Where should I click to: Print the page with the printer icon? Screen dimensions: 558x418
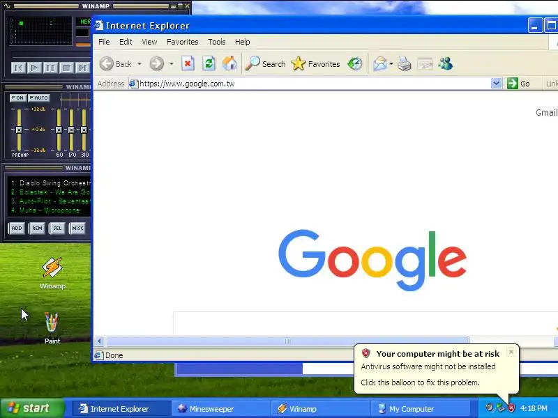(x=405, y=64)
